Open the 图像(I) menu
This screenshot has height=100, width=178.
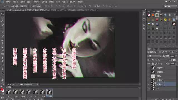pyautogui.click(x=23, y=2)
